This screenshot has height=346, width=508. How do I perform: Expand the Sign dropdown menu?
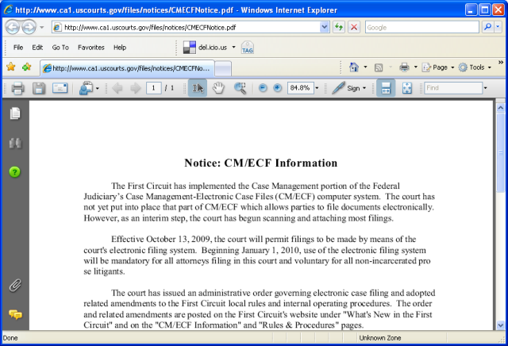click(364, 88)
